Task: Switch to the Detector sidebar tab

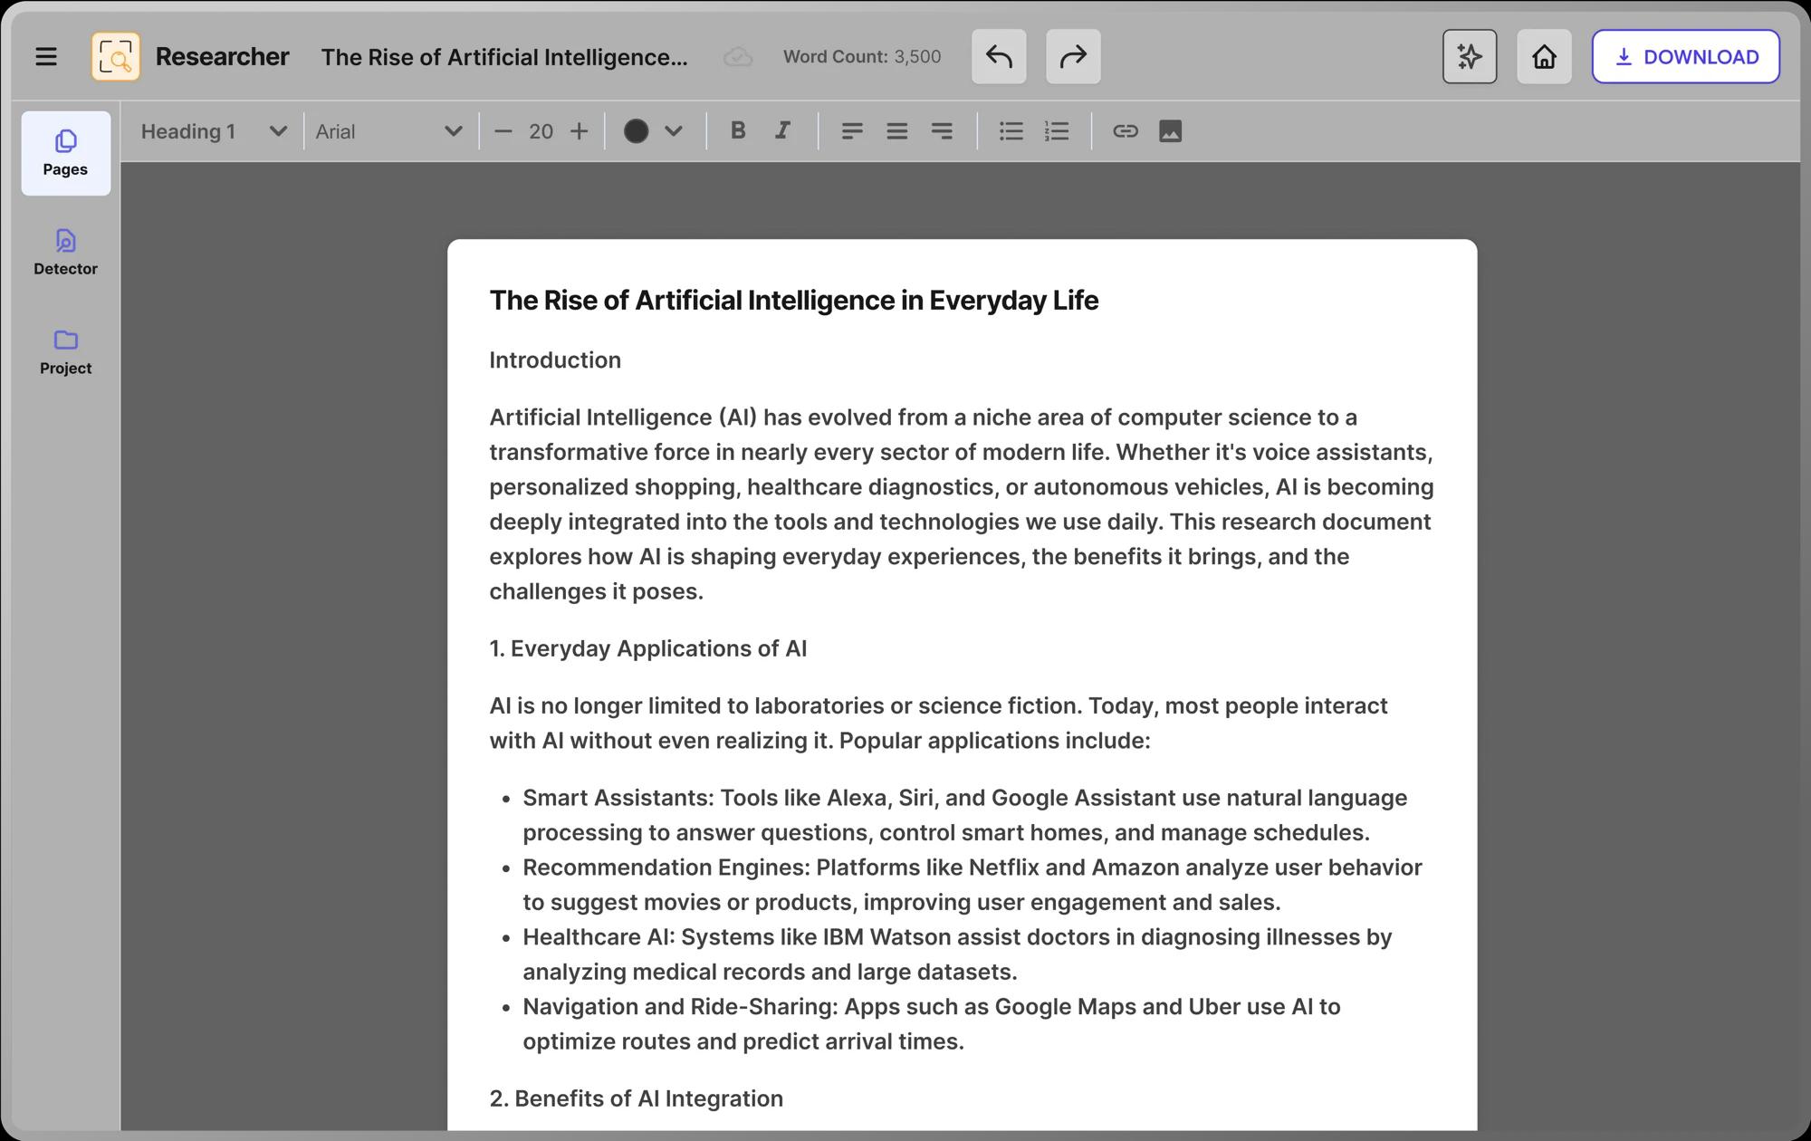Action: tap(65, 252)
